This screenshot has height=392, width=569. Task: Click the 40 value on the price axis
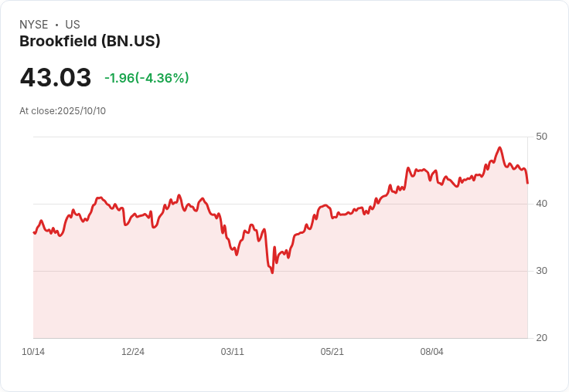541,204
